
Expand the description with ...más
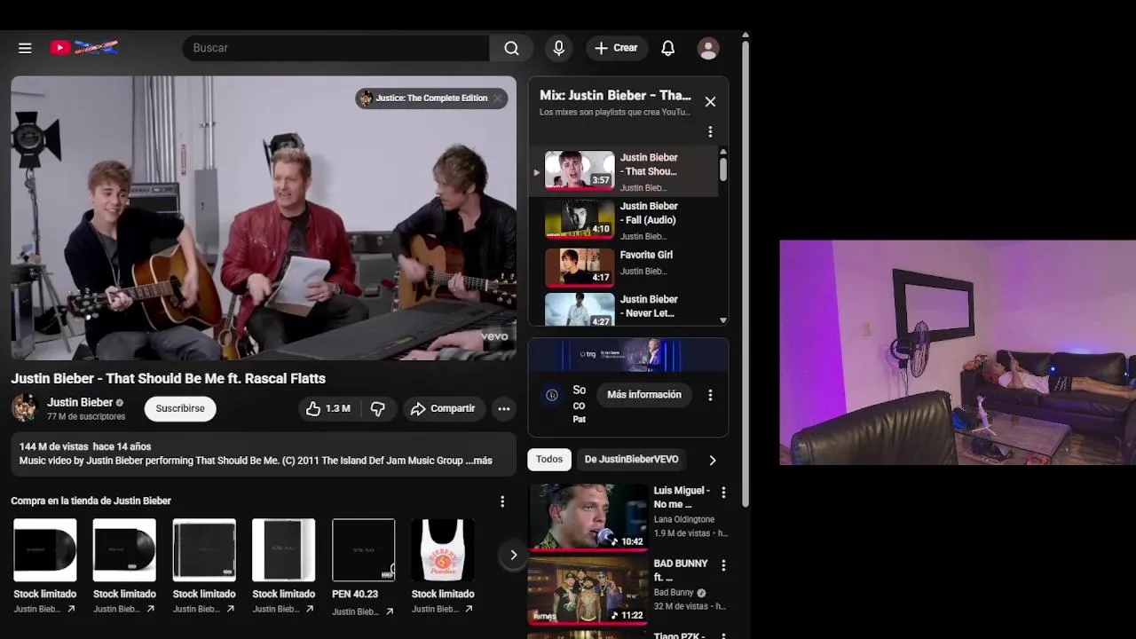pyautogui.click(x=478, y=461)
